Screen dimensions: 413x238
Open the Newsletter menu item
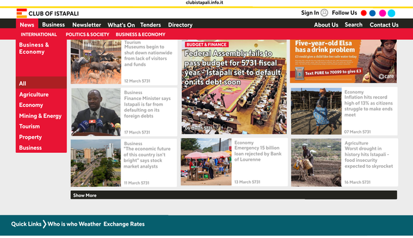click(x=86, y=25)
